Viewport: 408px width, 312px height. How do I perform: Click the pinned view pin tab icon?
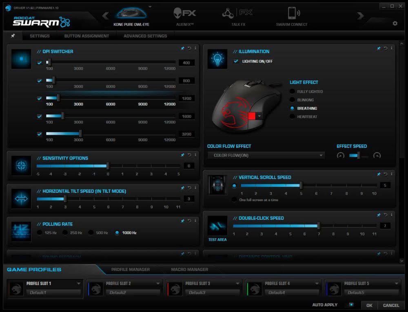(x=13, y=35)
